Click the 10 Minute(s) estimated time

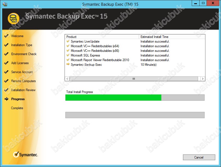(149, 65)
